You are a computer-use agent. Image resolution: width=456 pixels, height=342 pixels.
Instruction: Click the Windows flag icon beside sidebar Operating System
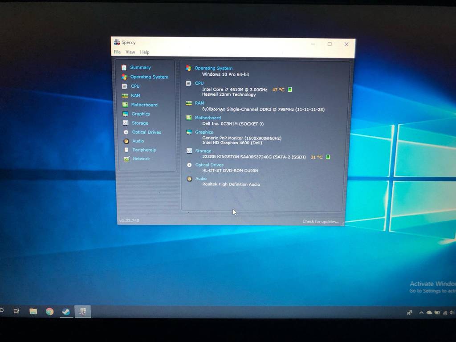(x=124, y=77)
